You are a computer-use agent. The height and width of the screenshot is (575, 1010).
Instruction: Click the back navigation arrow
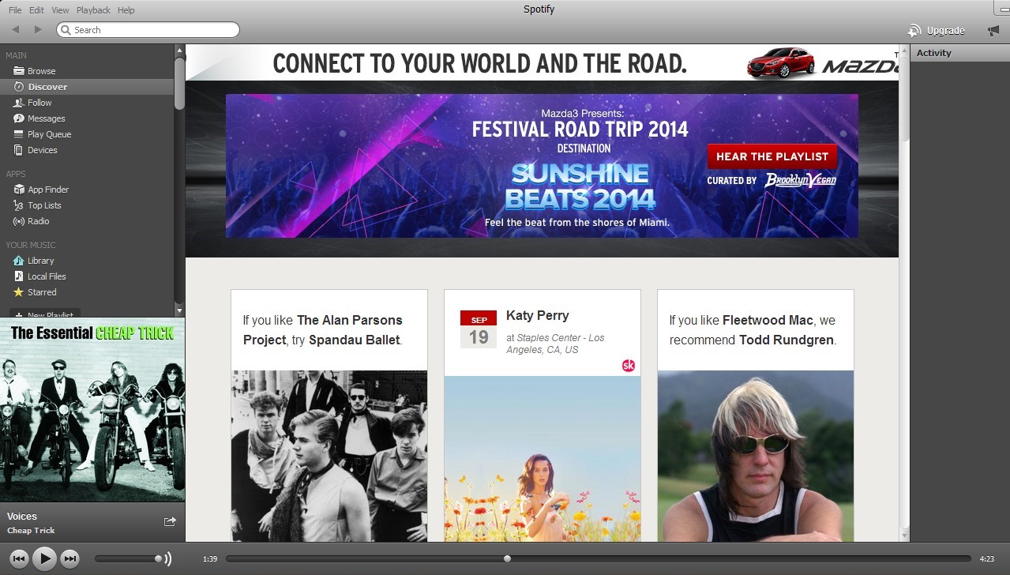point(15,29)
